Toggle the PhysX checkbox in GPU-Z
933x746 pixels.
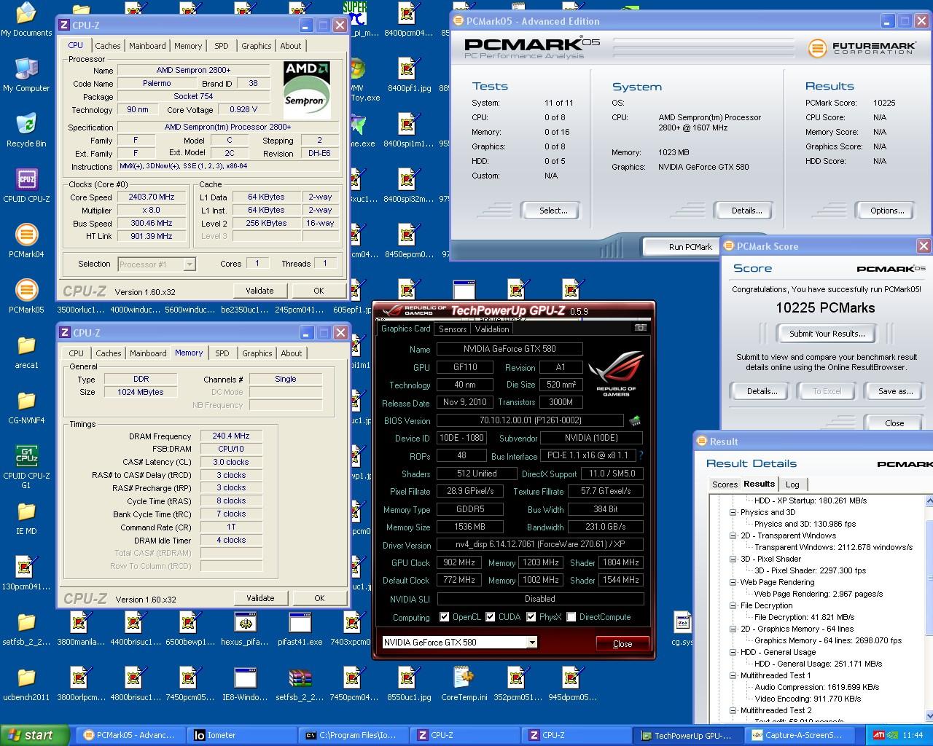[531, 617]
